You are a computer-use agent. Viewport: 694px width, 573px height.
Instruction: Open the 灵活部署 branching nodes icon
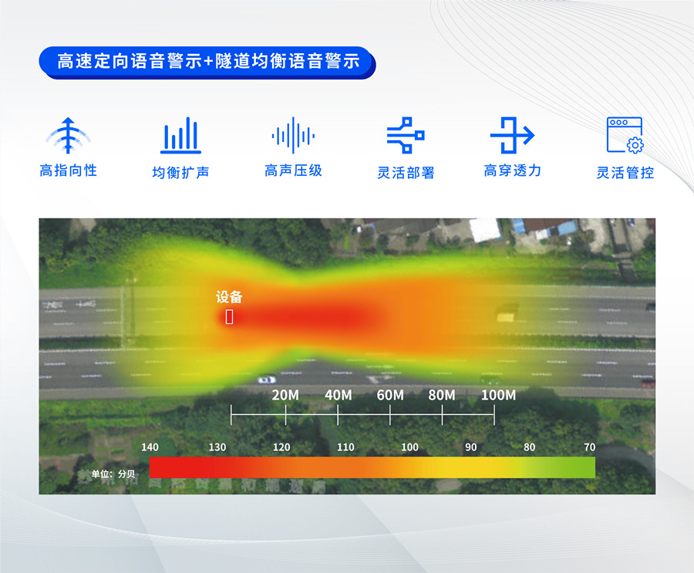[406, 136]
